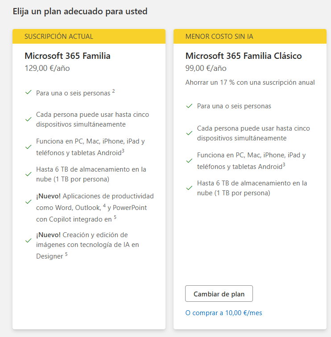This screenshot has height=337, width=331.
Task: Select the "Microsoft 365 Familia Clásico" plan title
Action: click(x=244, y=56)
